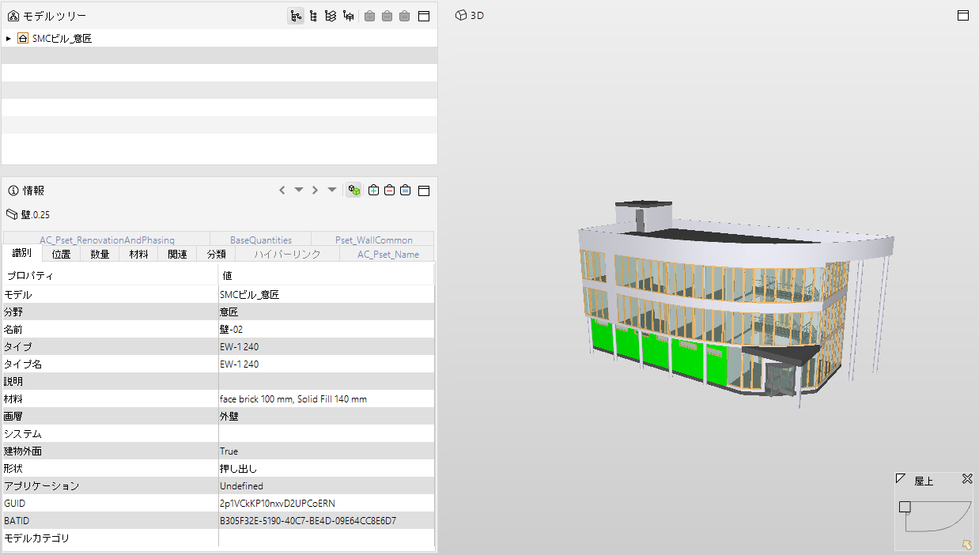Open next element history dropdown
The height and width of the screenshot is (555, 979).
coord(332,191)
